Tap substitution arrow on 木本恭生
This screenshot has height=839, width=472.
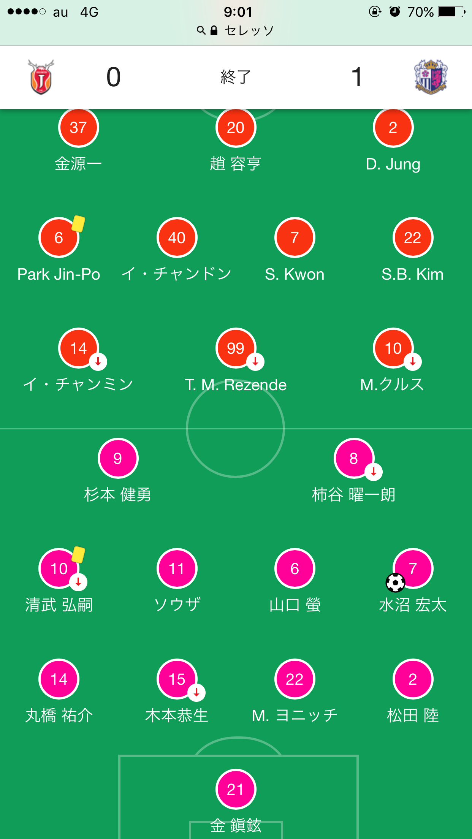pos(196,692)
